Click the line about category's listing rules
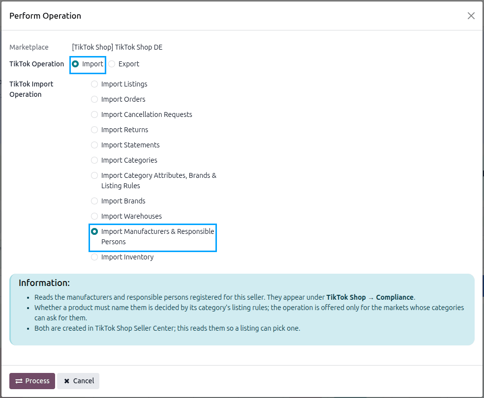 point(249,313)
